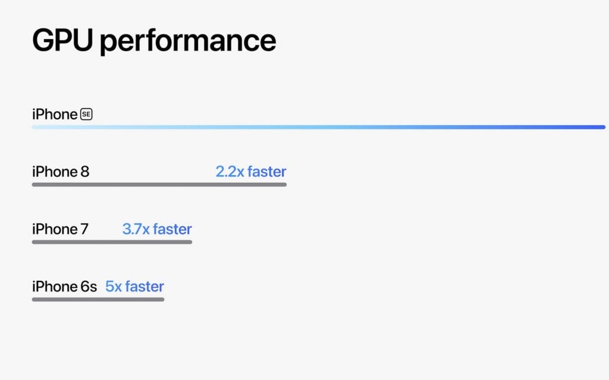Click the gray iPhone 8 performance bar
The width and height of the screenshot is (609, 380).
tap(159, 185)
